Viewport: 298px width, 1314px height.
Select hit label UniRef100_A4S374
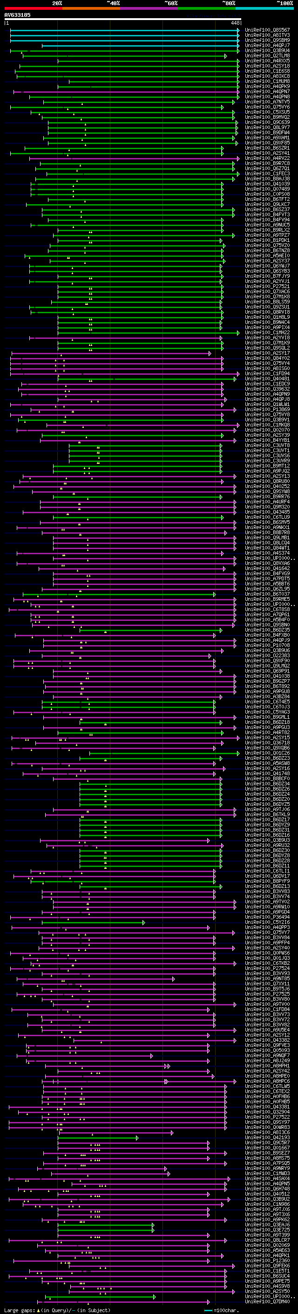coord(267,553)
